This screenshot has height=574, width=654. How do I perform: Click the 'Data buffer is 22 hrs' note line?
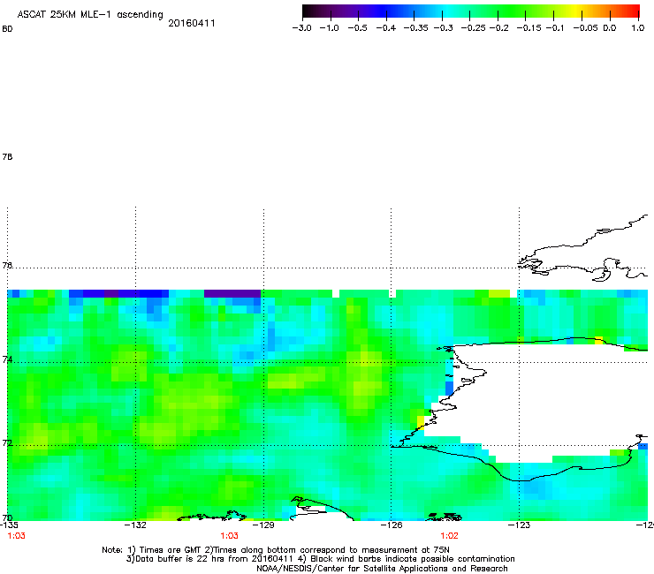tap(320, 559)
